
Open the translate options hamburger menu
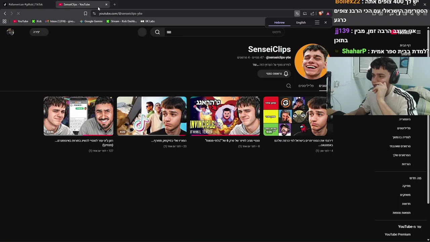317,23
